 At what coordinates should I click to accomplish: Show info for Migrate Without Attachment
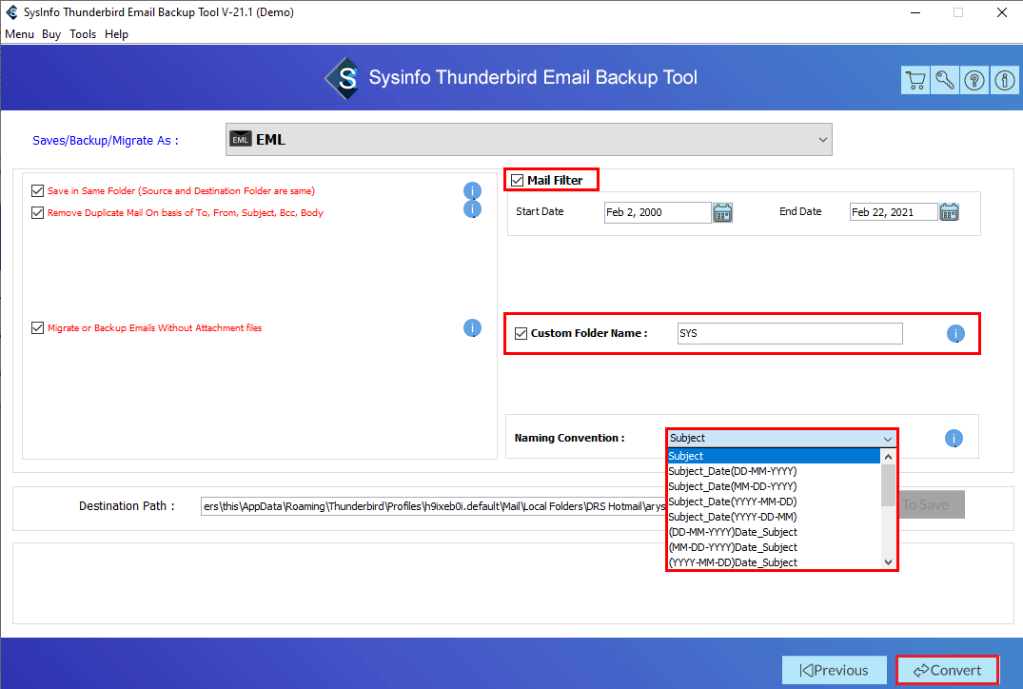coord(472,328)
